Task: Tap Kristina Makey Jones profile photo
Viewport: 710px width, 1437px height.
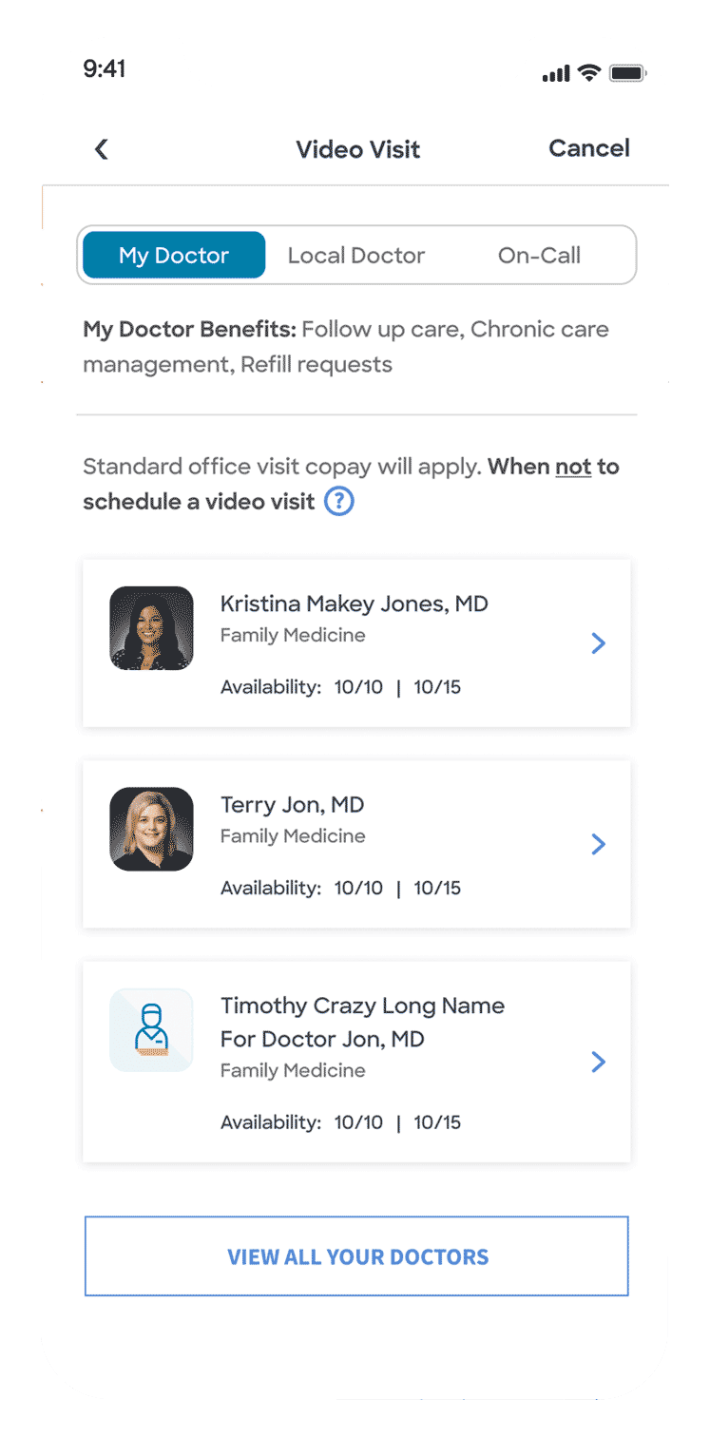Action: [151, 628]
